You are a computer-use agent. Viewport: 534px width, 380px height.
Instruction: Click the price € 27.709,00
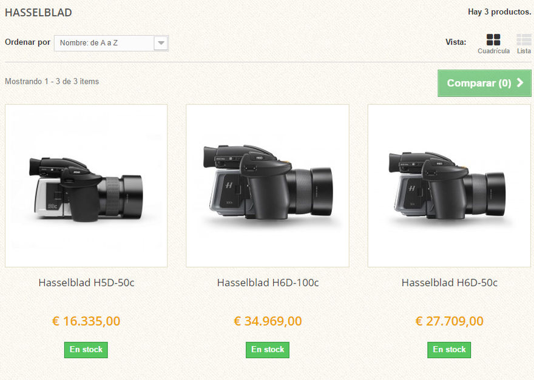[449, 321]
